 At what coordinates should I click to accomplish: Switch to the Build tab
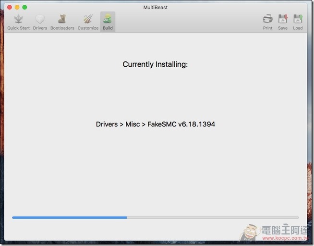[108, 22]
